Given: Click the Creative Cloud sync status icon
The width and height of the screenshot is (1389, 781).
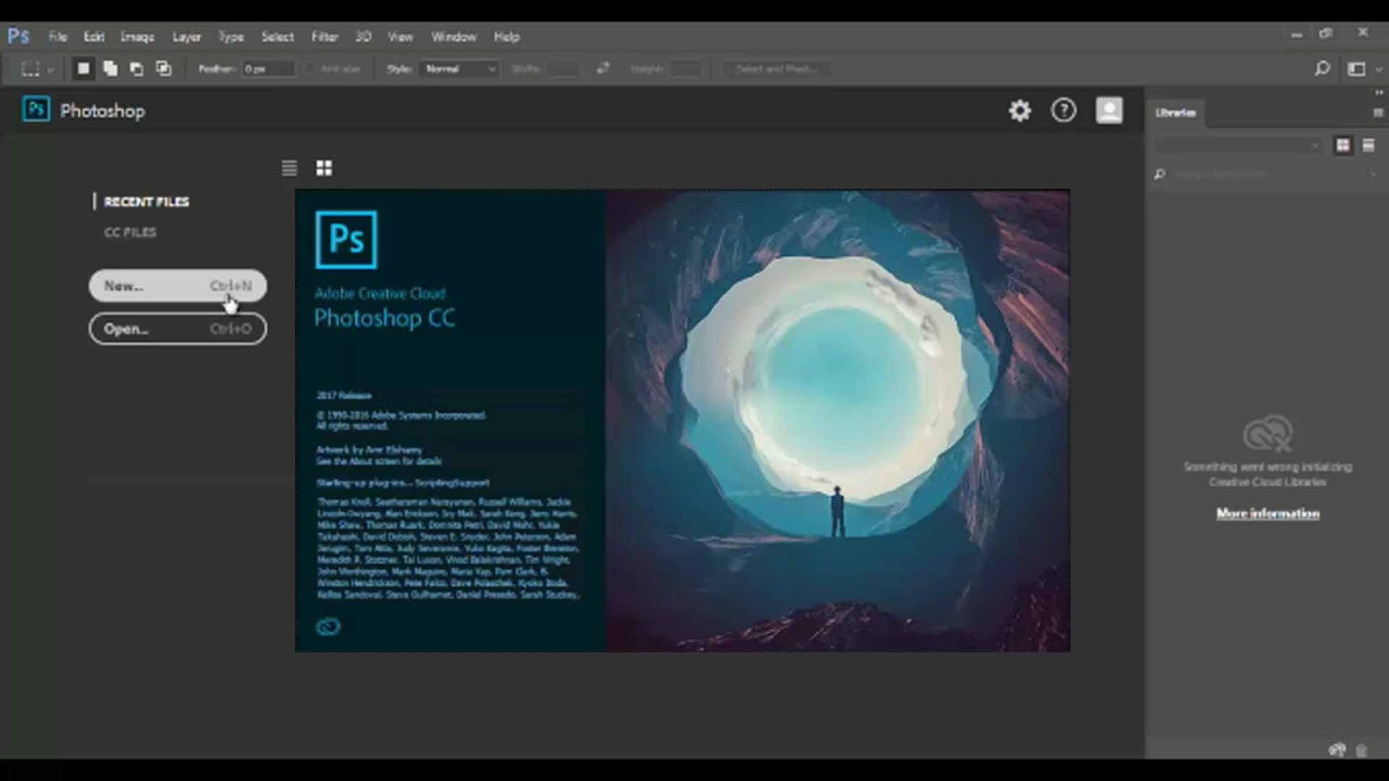Looking at the screenshot, I should [1337, 750].
